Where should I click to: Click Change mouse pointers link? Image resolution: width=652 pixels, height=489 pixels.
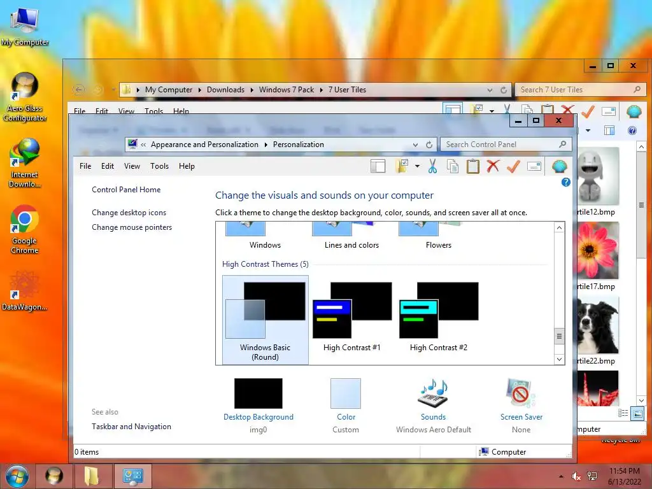[132, 227]
